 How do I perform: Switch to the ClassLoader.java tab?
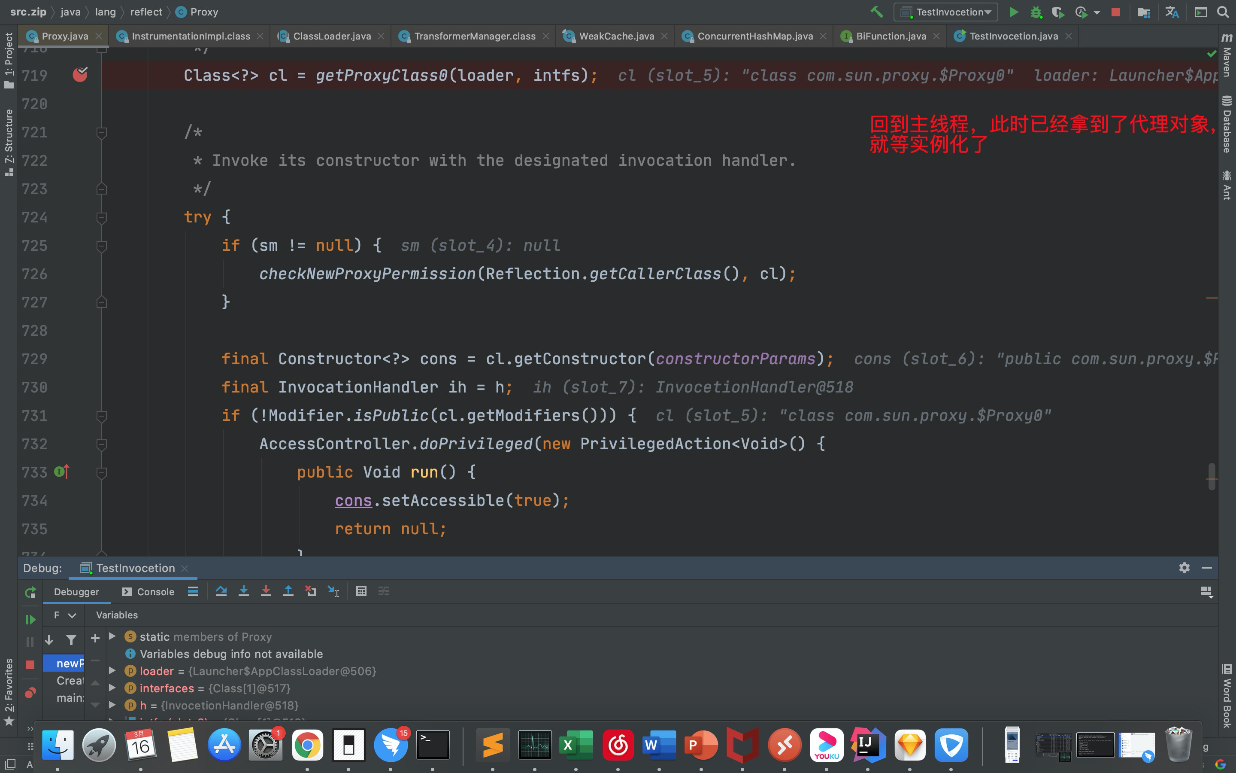331,36
